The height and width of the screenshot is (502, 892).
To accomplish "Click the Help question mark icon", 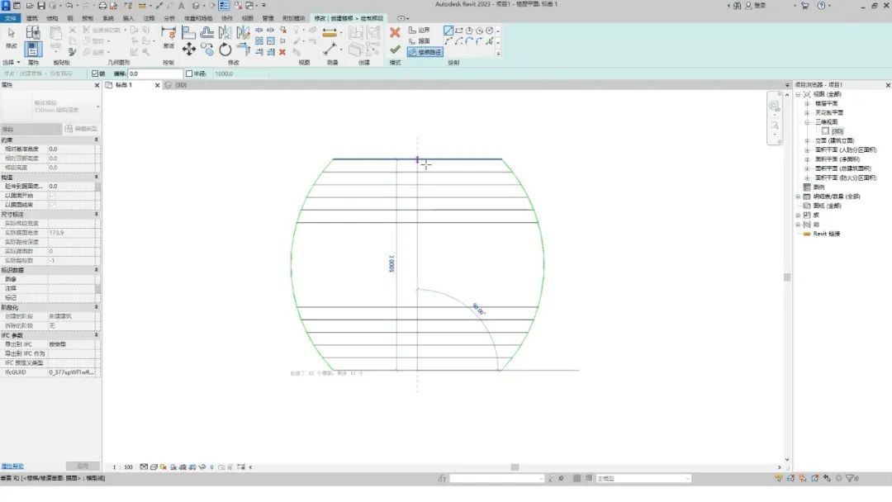I will (821, 5).
